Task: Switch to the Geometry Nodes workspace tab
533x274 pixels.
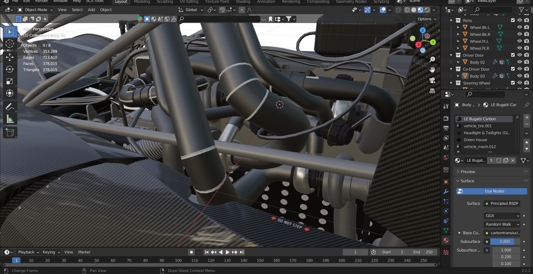Action: pos(351,2)
